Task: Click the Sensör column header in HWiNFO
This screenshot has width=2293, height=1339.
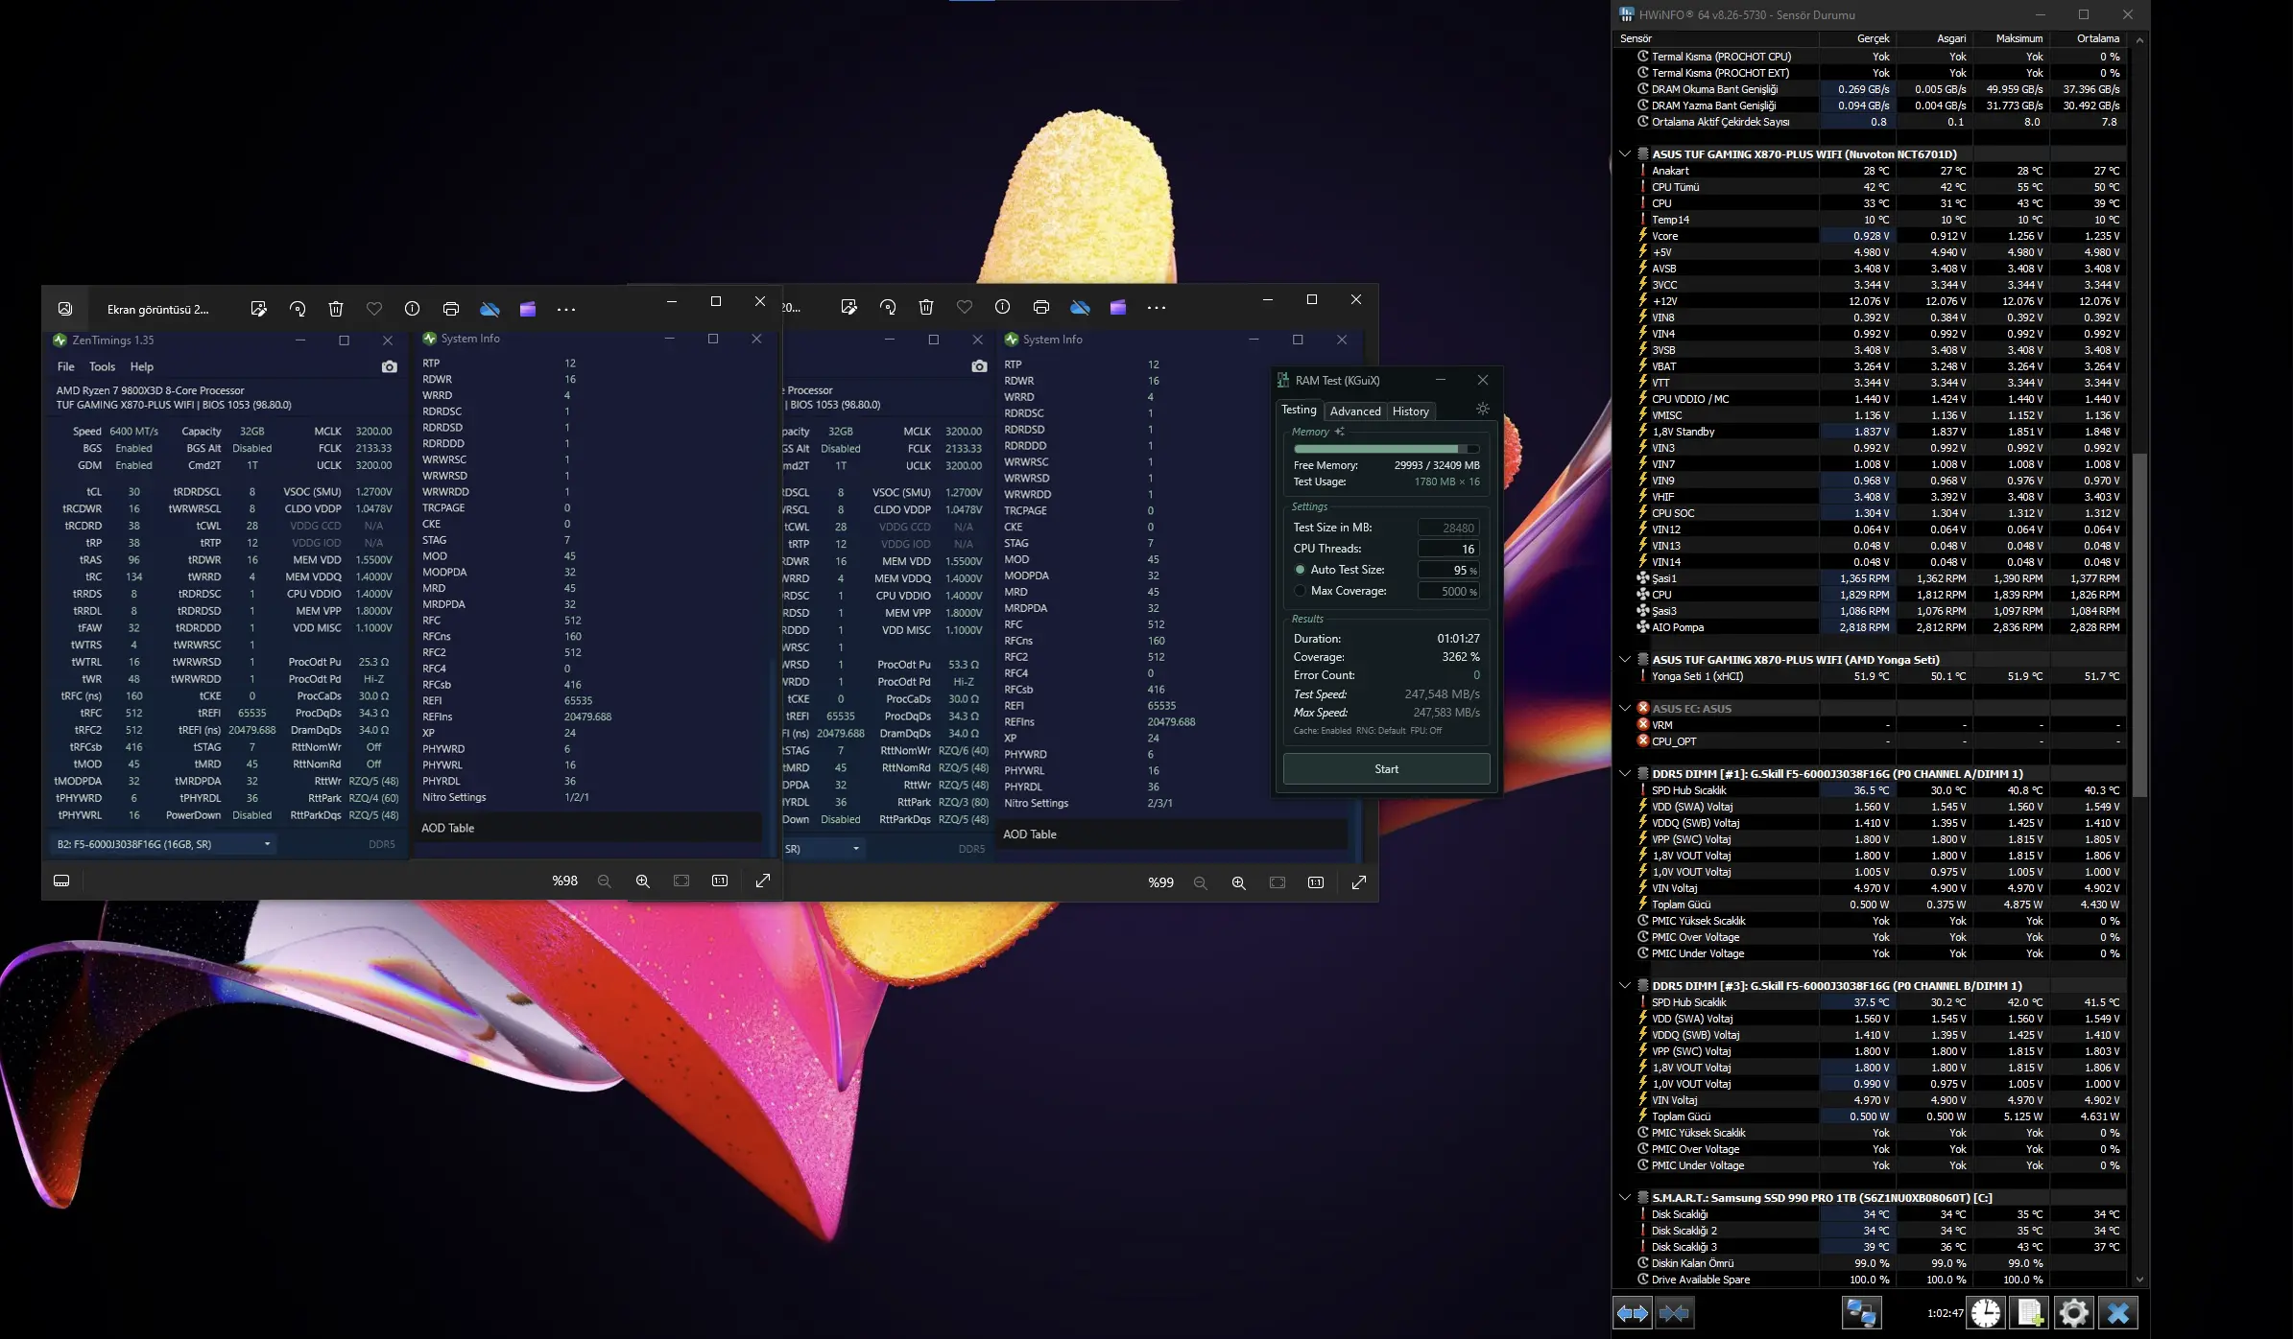Action: click(x=1717, y=38)
